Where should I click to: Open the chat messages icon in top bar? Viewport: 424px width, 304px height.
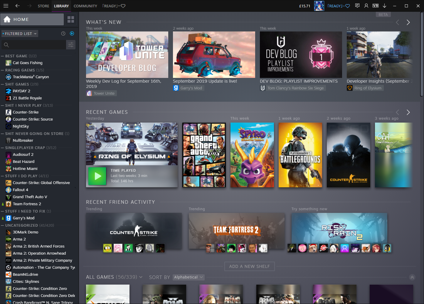point(357,6)
